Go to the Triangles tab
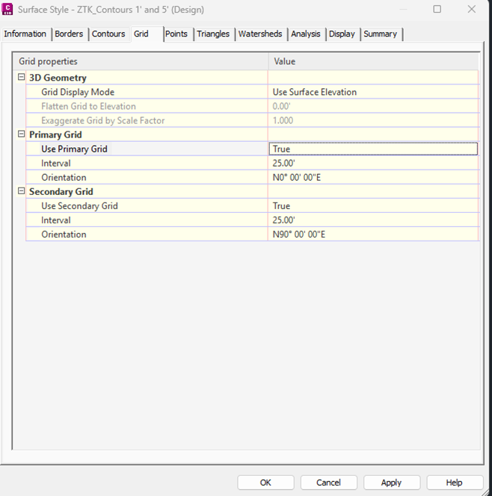Viewport: 492px width, 496px height. click(x=213, y=34)
